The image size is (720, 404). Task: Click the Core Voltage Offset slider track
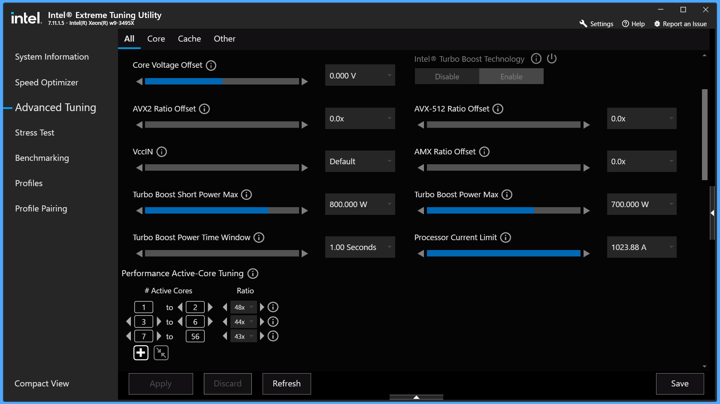click(222, 81)
